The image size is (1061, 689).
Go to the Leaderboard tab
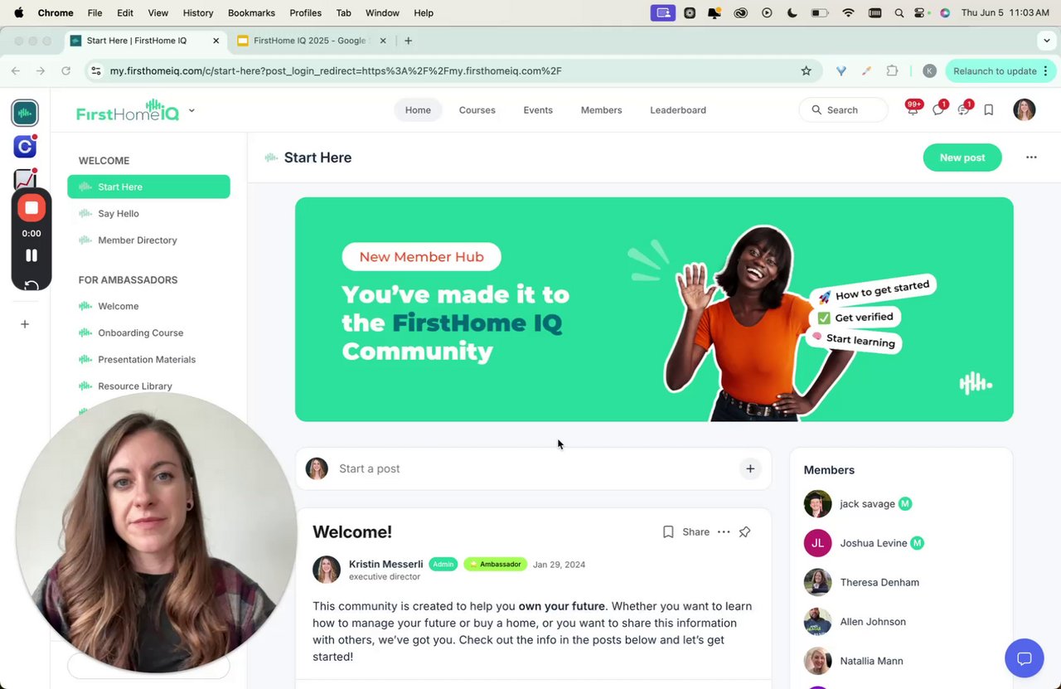(x=678, y=109)
